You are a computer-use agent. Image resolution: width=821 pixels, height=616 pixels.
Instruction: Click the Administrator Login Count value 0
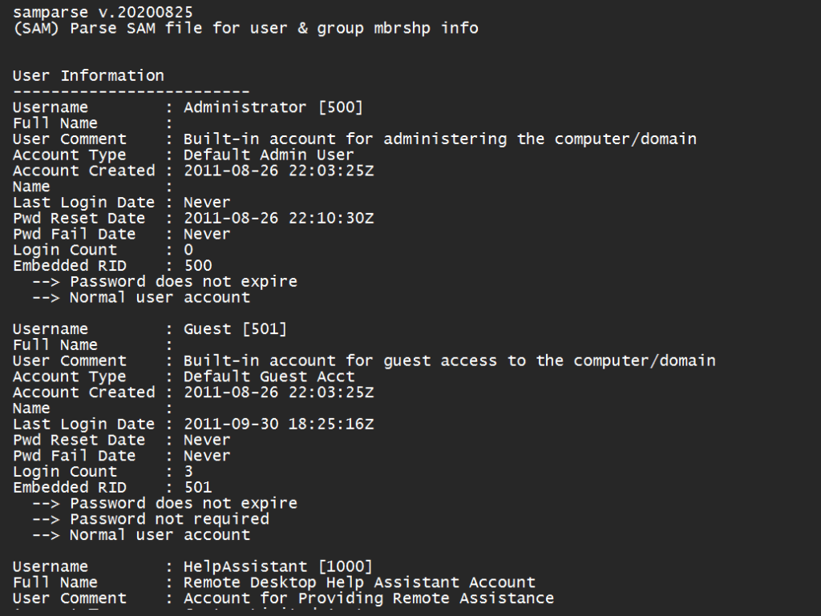coord(188,250)
